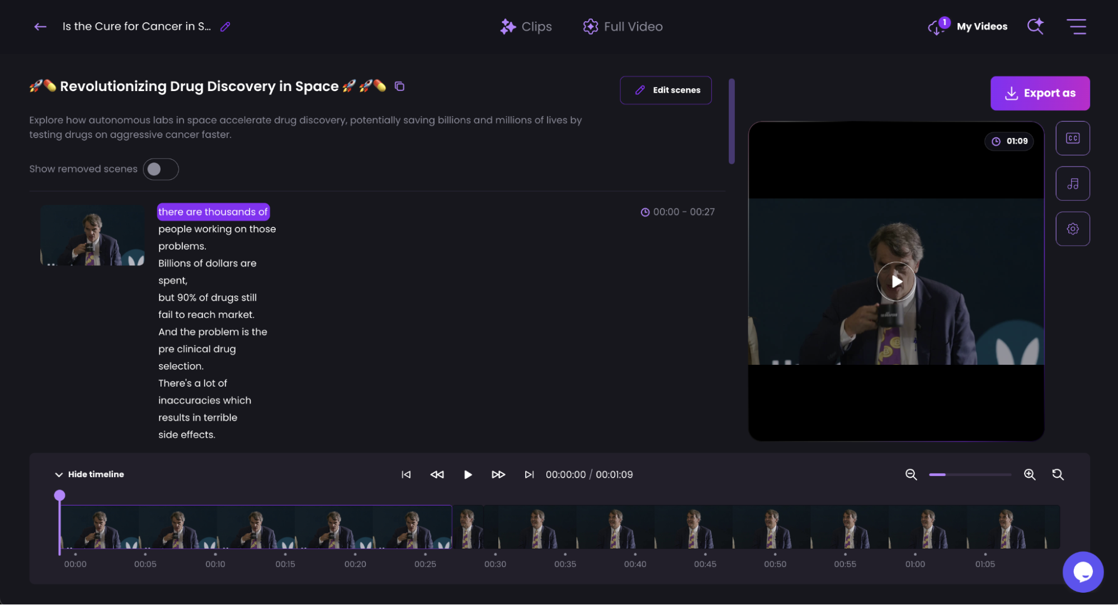The width and height of the screenshot is (1118, 605).
Task: Open the video settings gear panel
Action: point(1072,228)
